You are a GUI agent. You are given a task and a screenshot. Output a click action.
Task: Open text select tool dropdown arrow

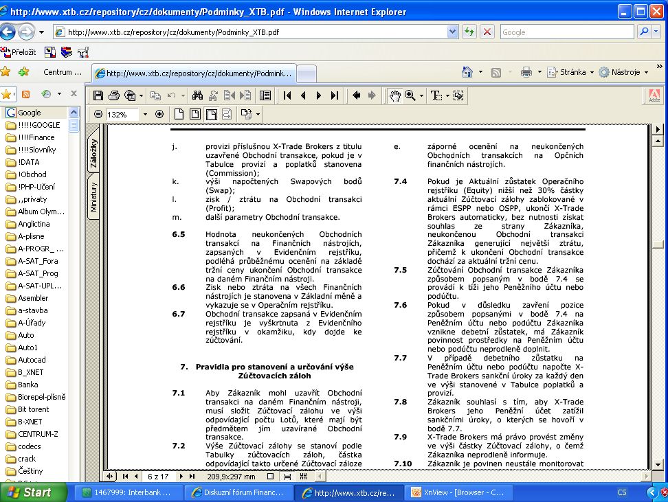pyautogui.click(x=447, y=96)
